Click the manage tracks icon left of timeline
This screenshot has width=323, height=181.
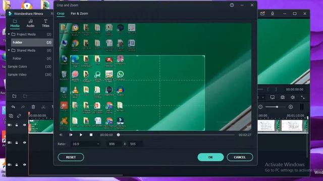(x=11, y=116)
